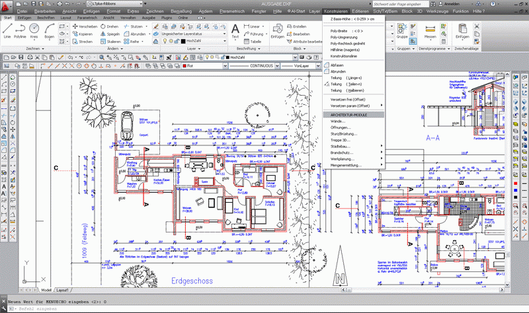Open the Ungesicherter Layerstatus dropdown

point(224,34)
